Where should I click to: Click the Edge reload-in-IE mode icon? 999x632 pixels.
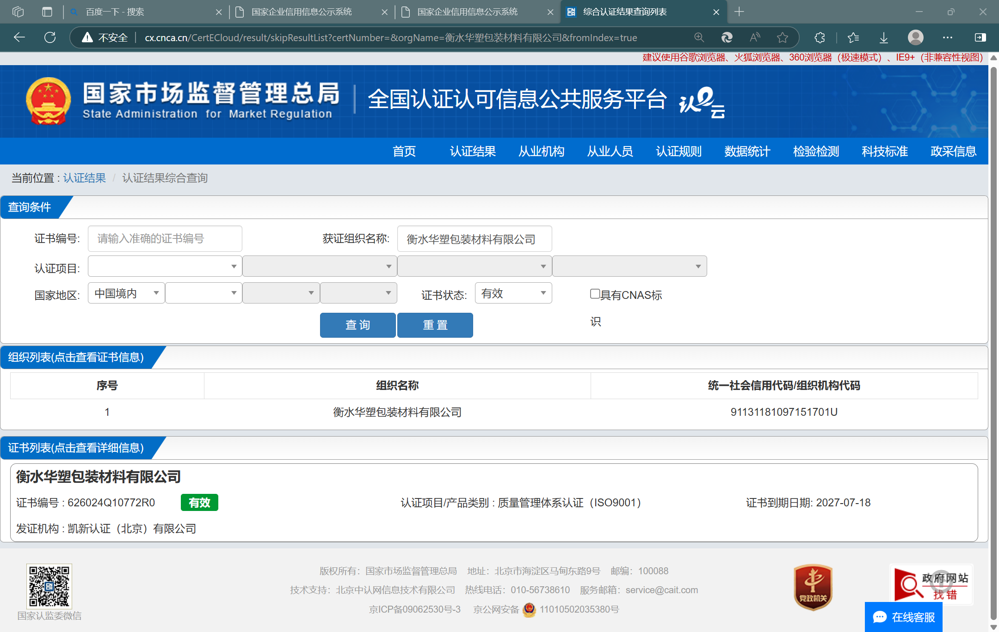click(727, 37)
